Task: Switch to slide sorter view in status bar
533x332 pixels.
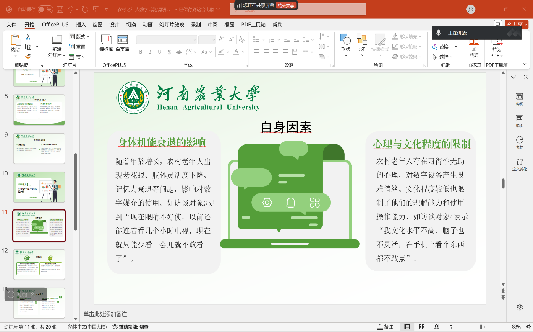Action: tap(422, 327)
